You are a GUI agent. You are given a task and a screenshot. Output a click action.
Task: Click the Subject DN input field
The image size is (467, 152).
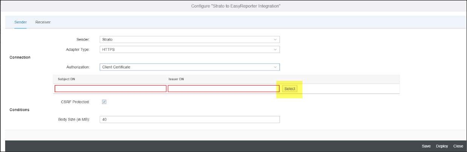tap(110, 89)
